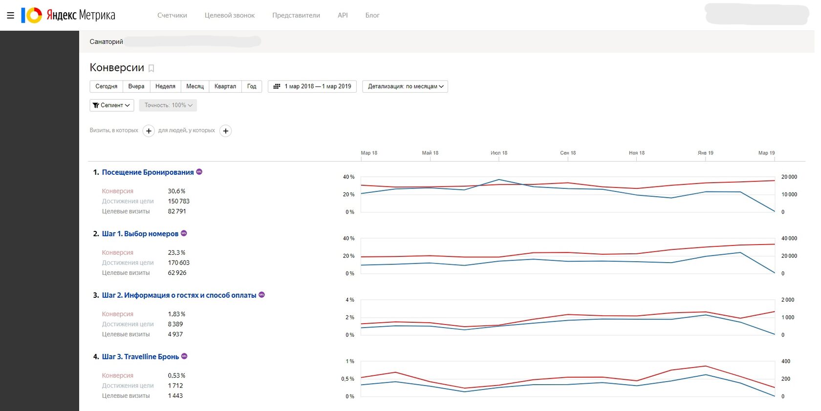Go to the Счетчики menu item
Image resolution: width=821 pixels, height=411 pixels.
(x=172, y=16)
